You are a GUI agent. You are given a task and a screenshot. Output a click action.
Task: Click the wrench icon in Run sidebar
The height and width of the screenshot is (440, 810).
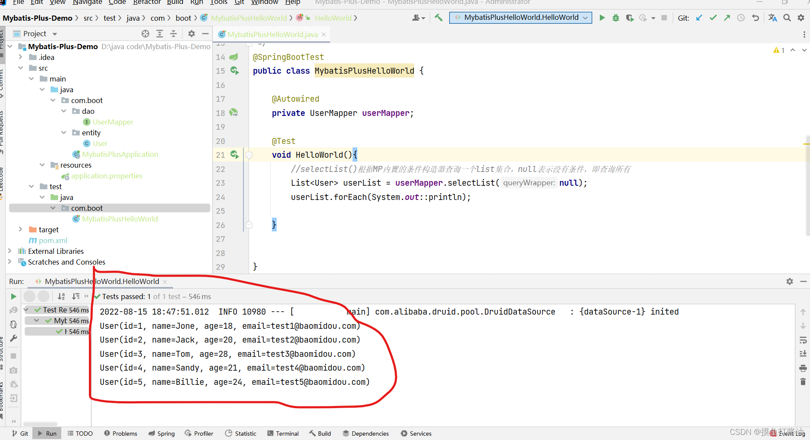pyautogui.click(x=13, y=338)
